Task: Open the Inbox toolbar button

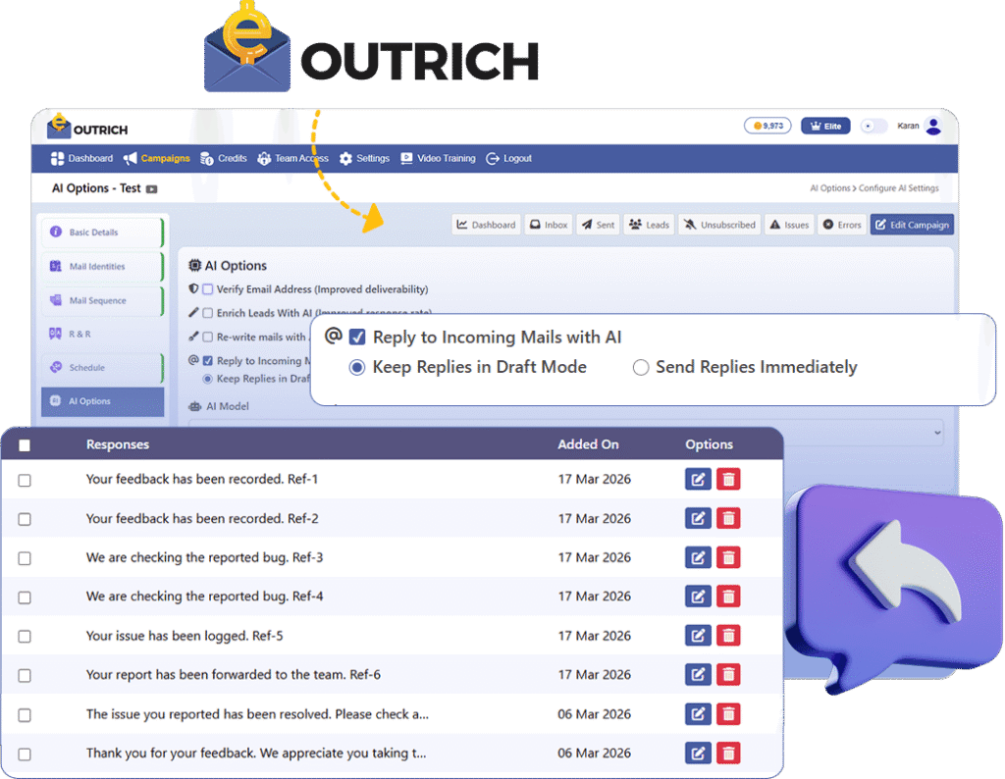Action: (x=548, y=225)
